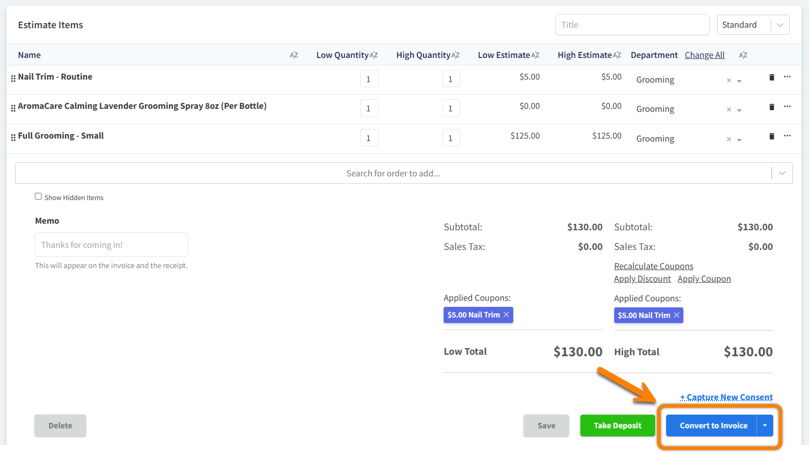
Task: Click Apply Coupon link
Action: point(704,279)
